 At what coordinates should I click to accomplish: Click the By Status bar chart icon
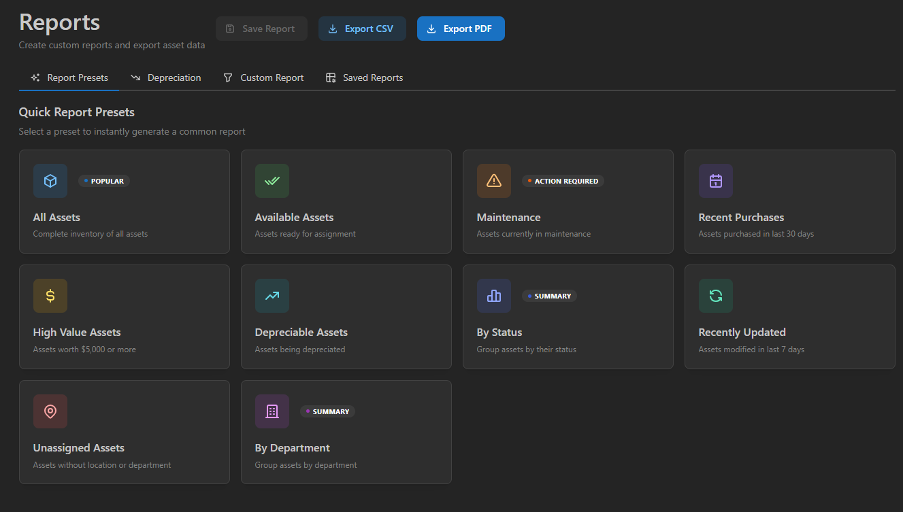pyautogui.click(x=493, y=296)
